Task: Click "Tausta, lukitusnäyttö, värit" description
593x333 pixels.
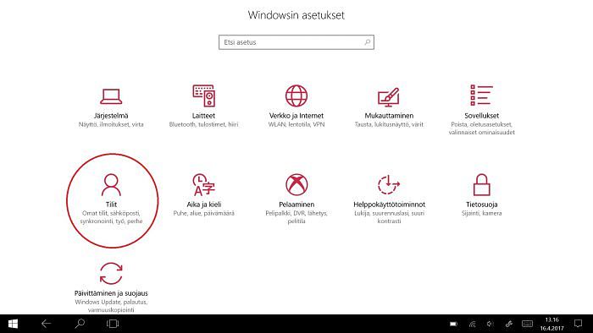Action: [389, 124]
